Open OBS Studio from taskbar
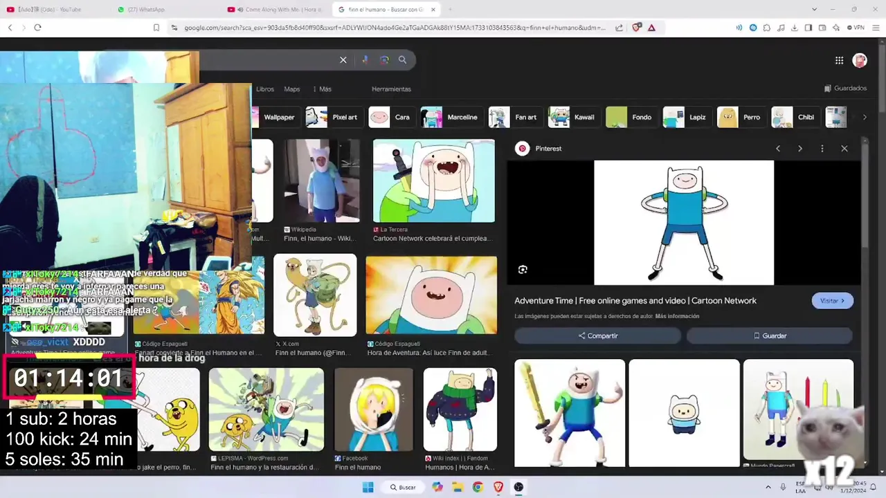The image size is (886, 498). point(518,487)
